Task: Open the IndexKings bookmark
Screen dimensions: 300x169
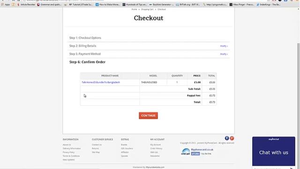Action: (x=268, y=4)
